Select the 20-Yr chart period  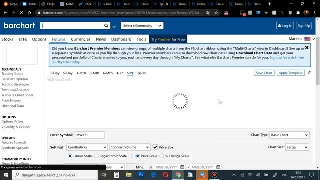(x=141, y=73)
